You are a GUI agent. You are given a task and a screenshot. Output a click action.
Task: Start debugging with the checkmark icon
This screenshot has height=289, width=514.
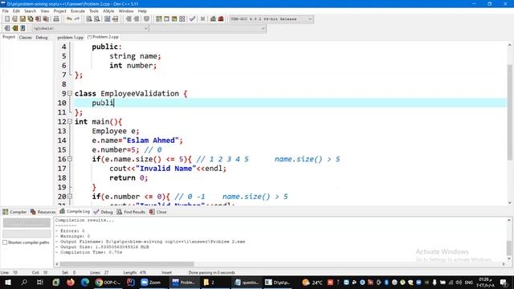tap(193, 19)
